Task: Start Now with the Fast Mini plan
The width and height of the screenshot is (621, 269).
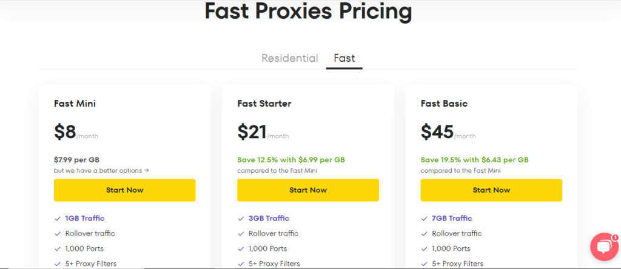Action: pos(124,190)
